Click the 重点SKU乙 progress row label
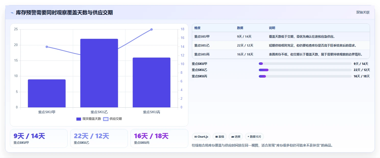380x158 pixels. coord(199,70)
